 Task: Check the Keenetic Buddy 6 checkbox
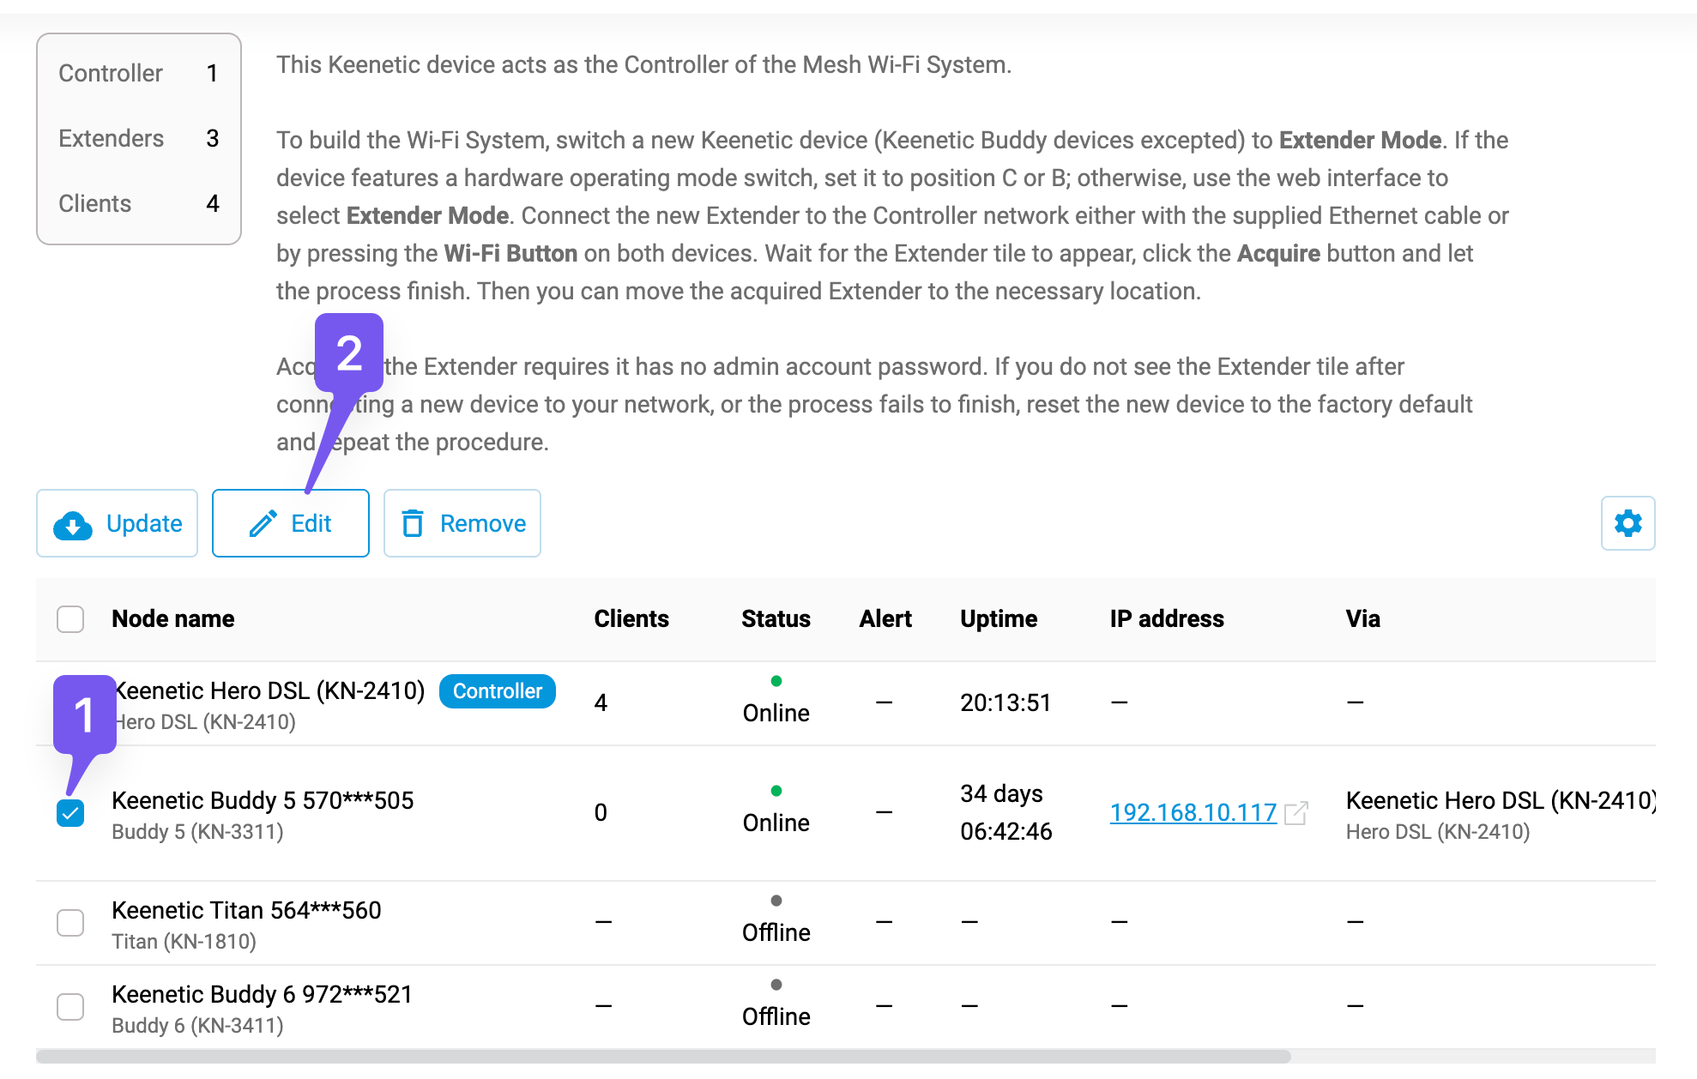point(70,1007)
